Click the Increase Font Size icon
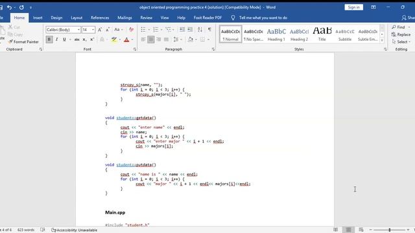 pos(100,30)
